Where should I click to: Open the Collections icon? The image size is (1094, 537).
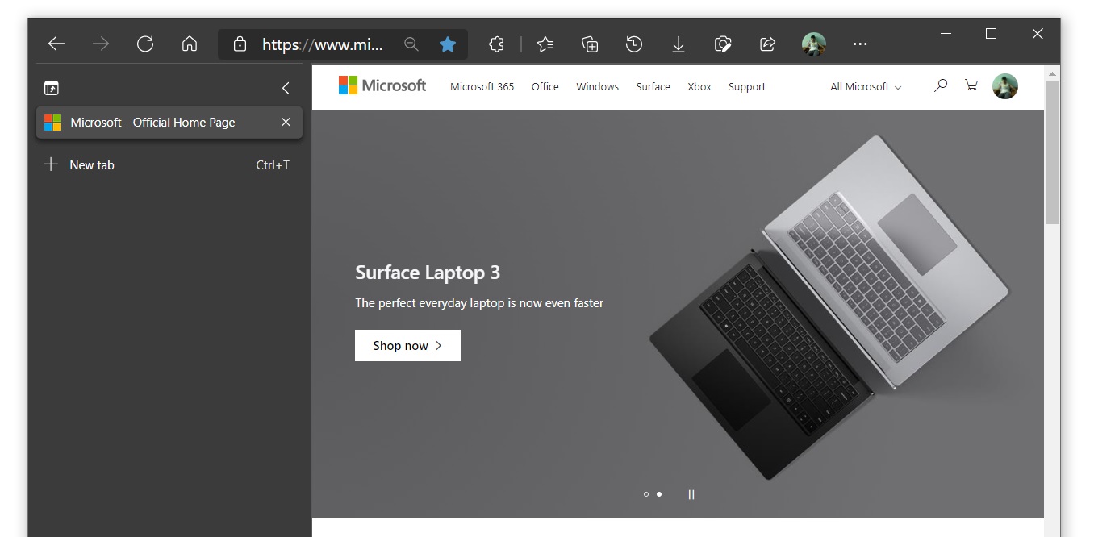pyautogui.click(x=590, y=44)
